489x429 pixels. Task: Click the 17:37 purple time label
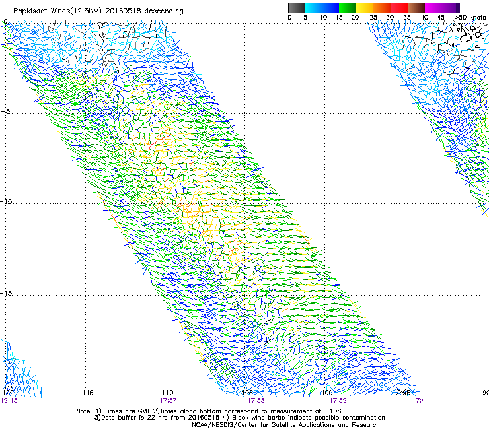(168, 401)
